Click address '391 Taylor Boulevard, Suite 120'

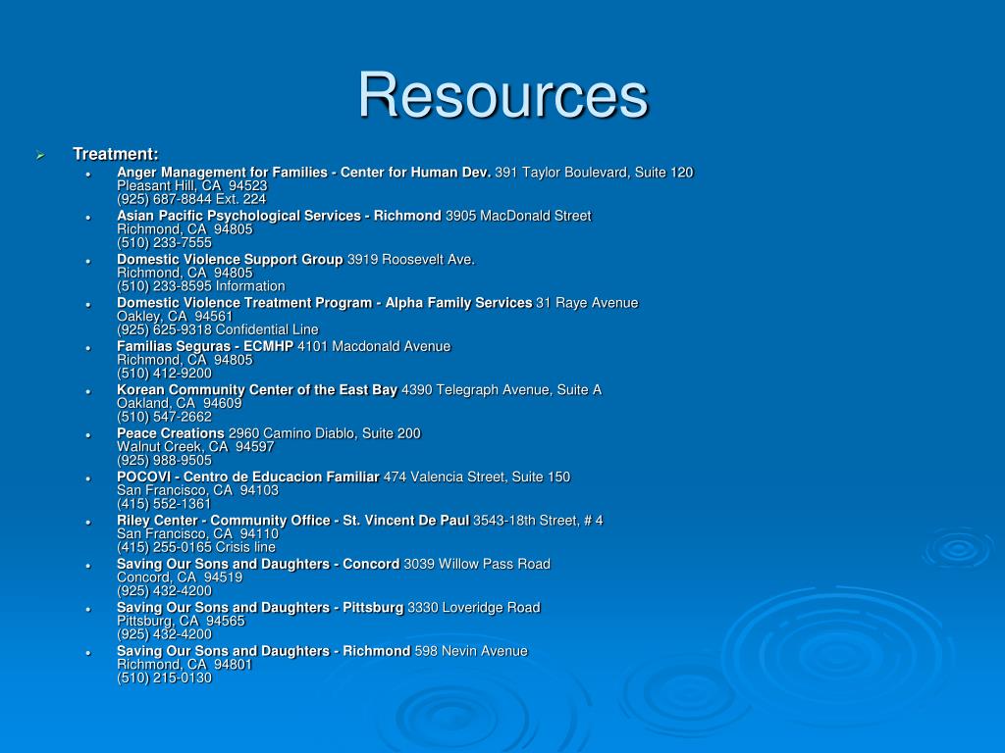pos(594,173)
